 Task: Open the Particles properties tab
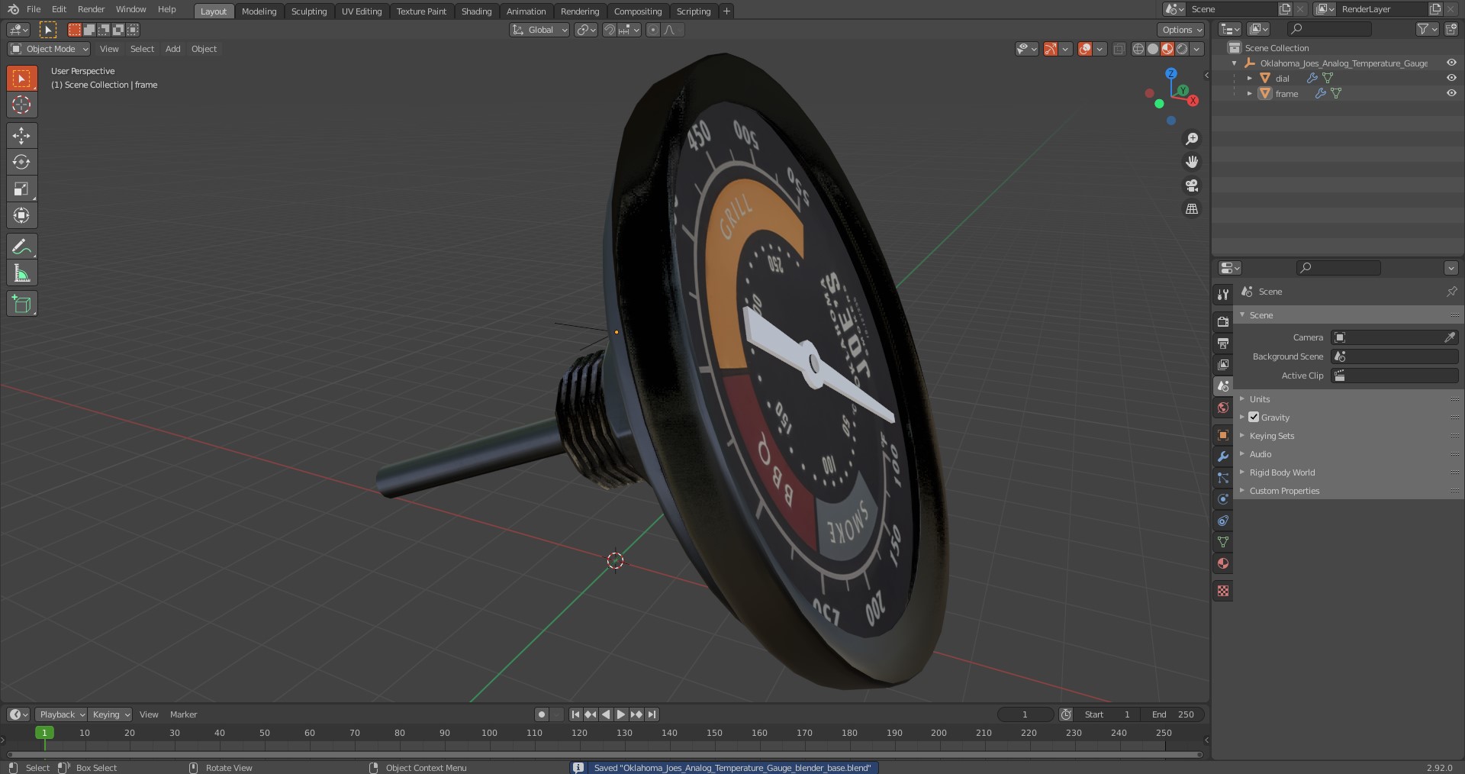[1223, 477]
